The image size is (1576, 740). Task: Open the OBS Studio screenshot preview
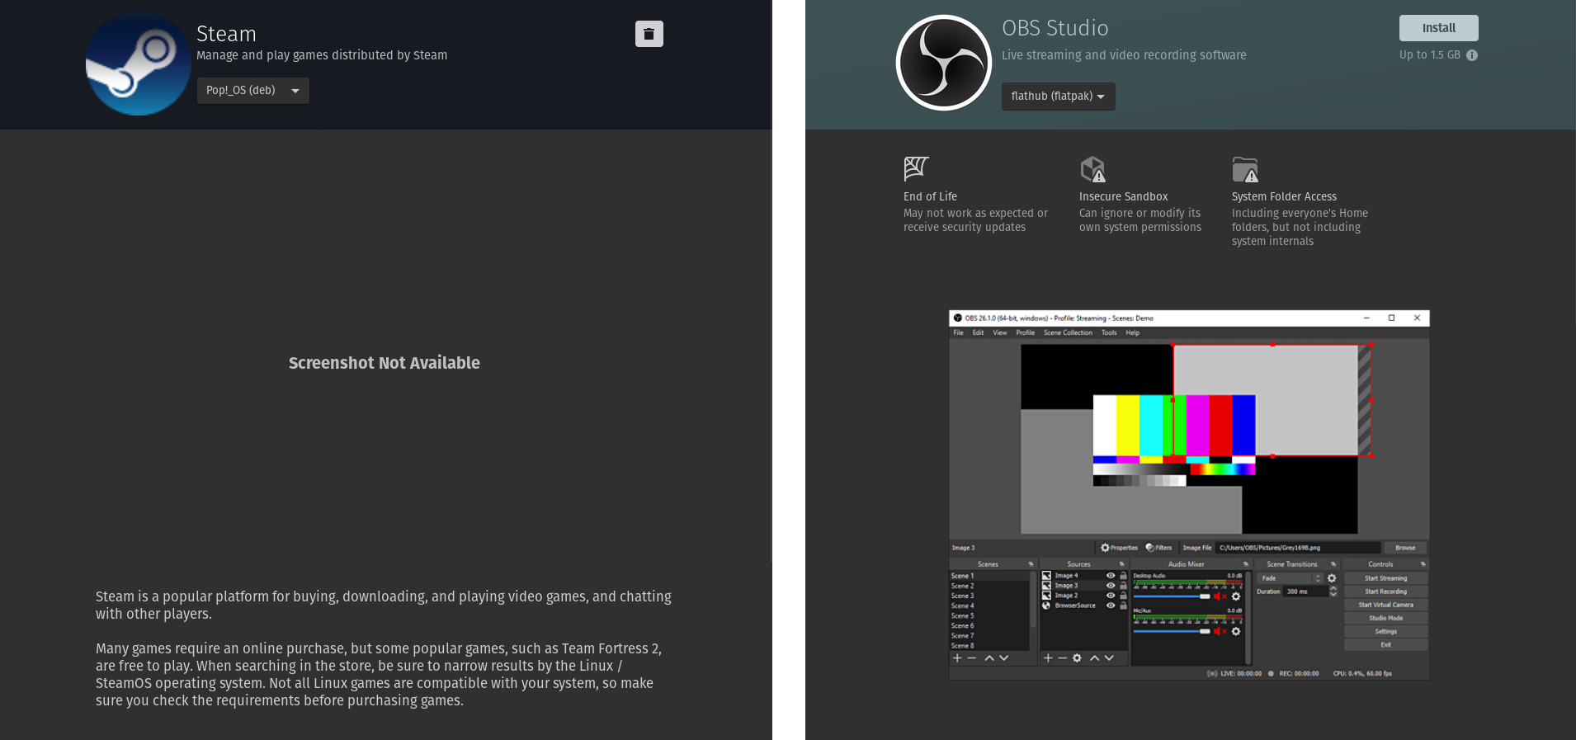(x=1189, y=495)
